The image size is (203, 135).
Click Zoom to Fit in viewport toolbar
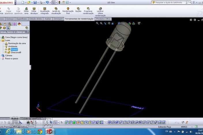97,23
